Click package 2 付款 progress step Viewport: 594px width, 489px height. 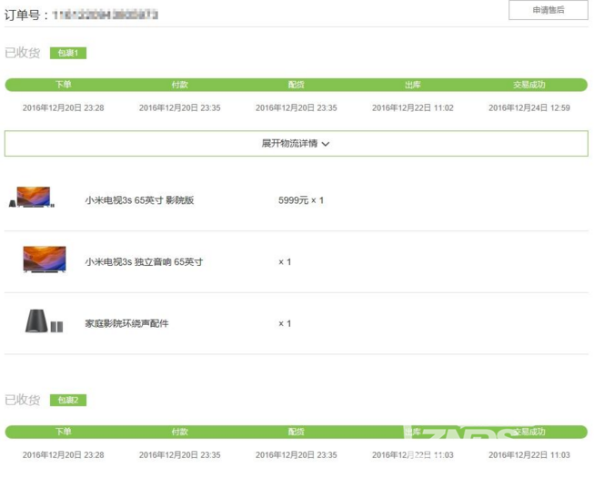(x=179, y=432)
